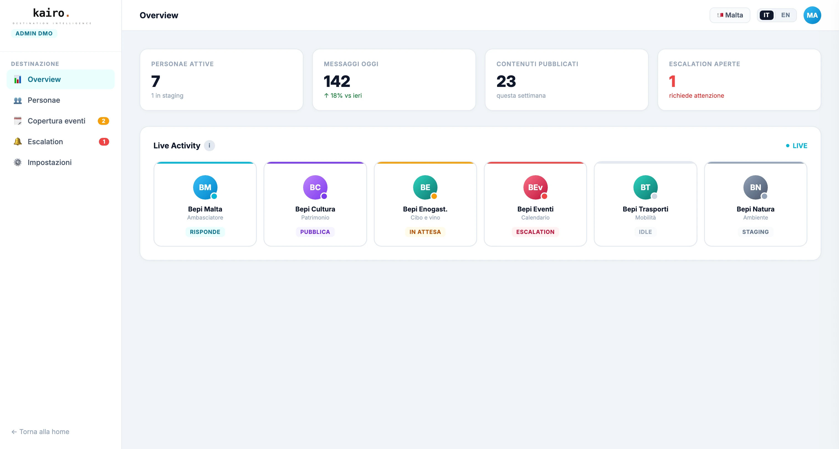839x449 pixels.
Task: Keep IT selected in the language switch
Action: click(766, 15)
